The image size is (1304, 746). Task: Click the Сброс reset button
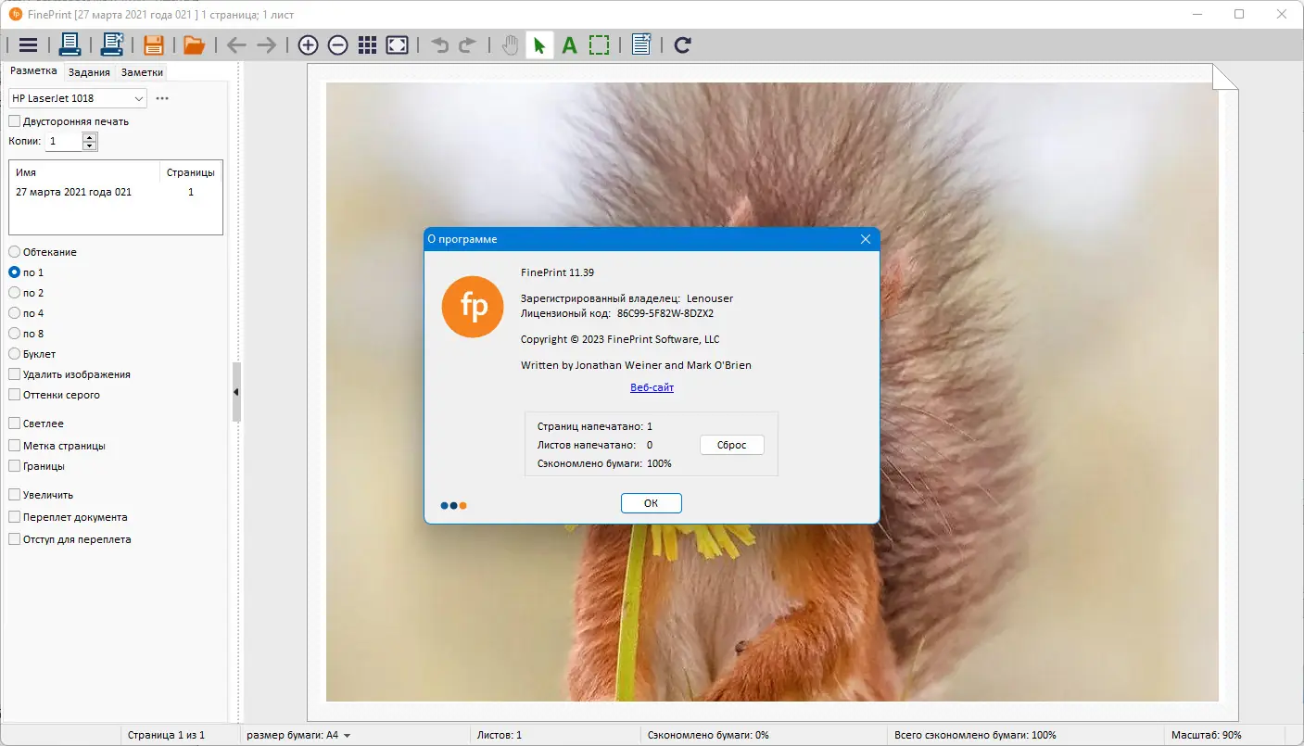[x=732, y=445]
